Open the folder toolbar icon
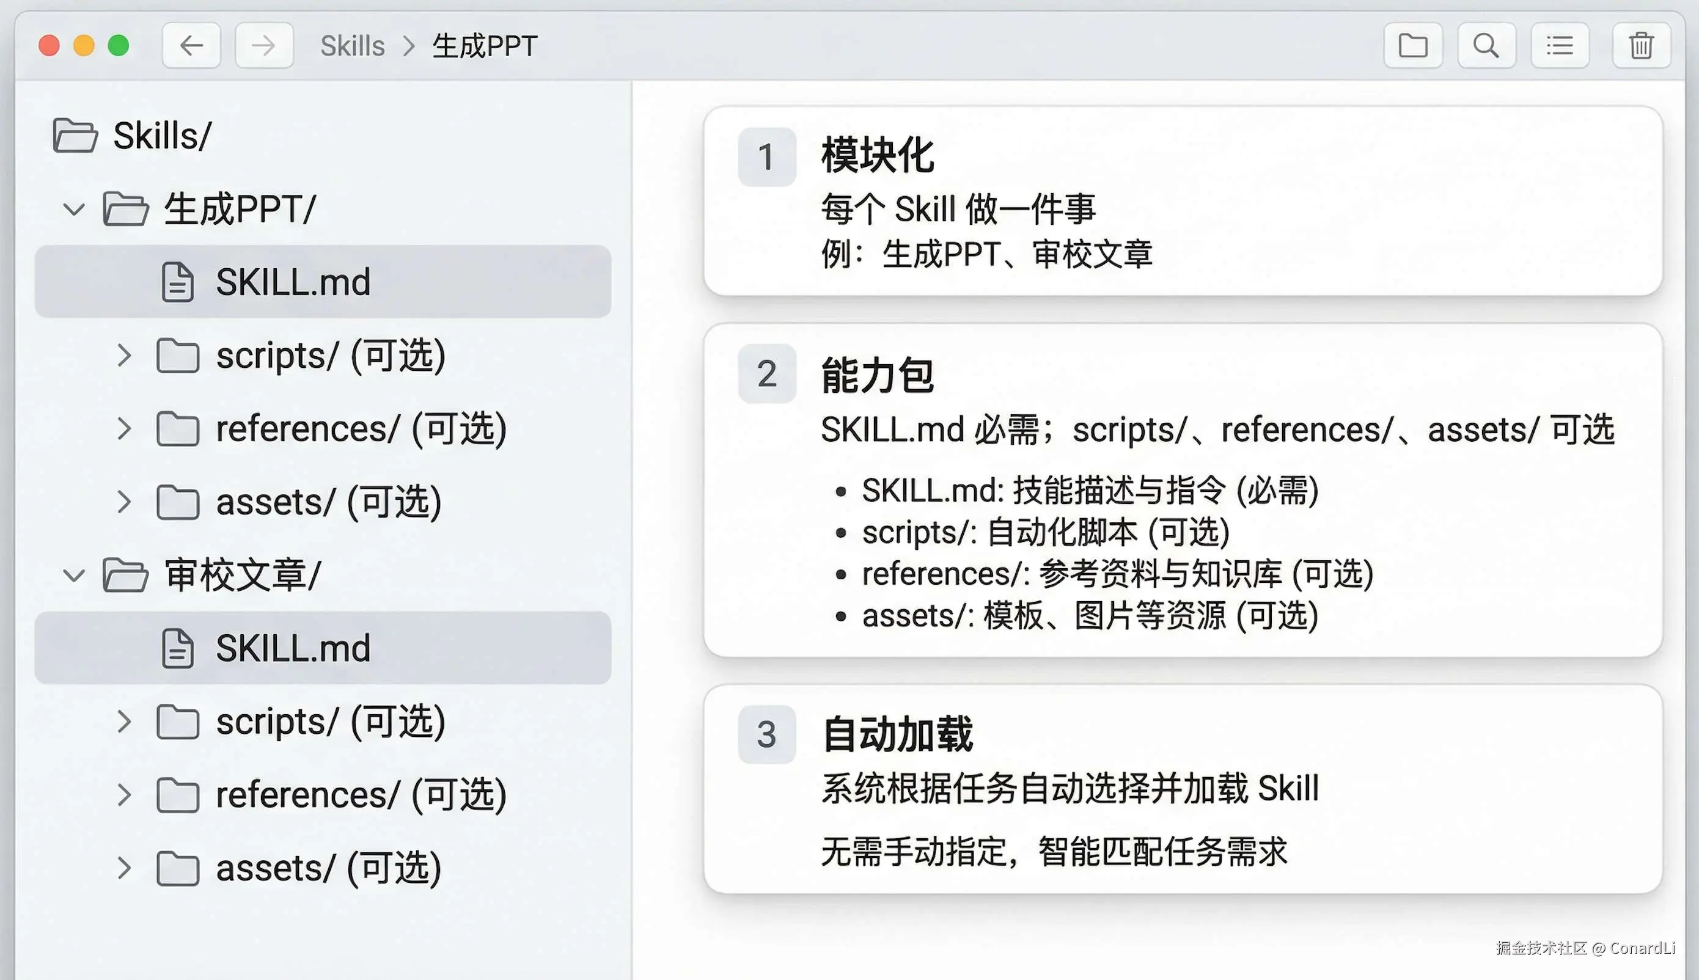1699x980 pixels. [x=1413, y=46]
